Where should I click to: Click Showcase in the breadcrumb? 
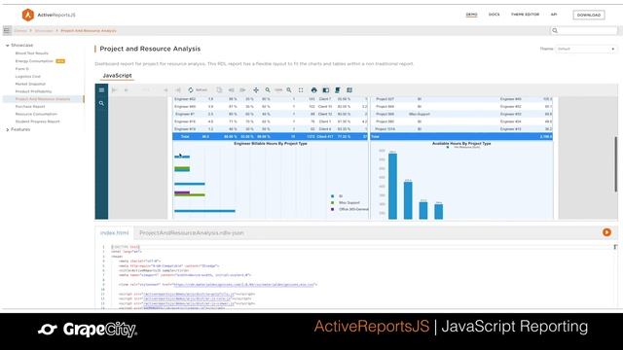pyautogui.click(x=44, y=30)
